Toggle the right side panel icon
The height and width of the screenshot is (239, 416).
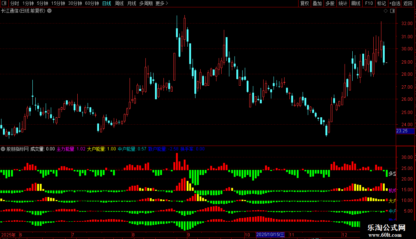392,11
